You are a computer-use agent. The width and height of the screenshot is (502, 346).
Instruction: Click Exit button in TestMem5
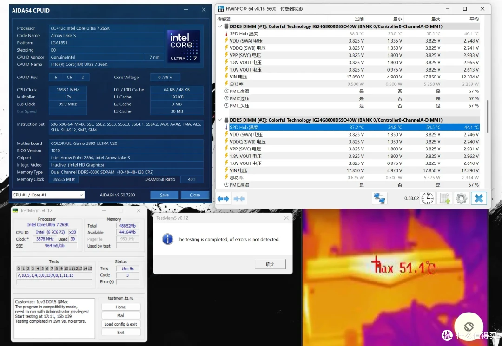pyautogui.click(x=121, y=332)
